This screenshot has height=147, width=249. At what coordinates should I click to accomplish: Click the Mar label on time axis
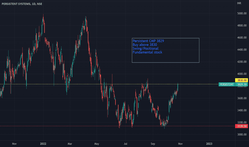tap(70, 144)
